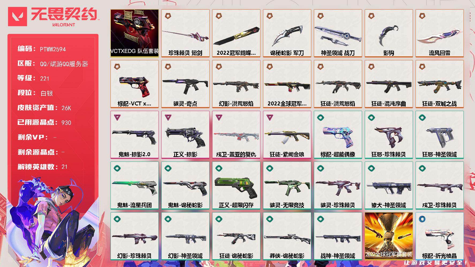Click the 皮肤资产值 26K value

click(x=66, y=108)
